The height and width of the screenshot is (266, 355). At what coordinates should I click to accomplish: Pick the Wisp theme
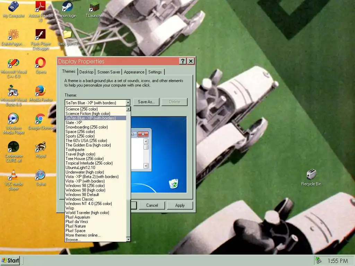96,208
